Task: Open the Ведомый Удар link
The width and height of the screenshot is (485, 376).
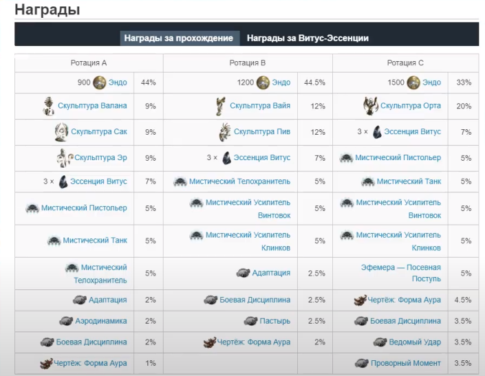Action: pyautogui.click(x=415, y=342)
